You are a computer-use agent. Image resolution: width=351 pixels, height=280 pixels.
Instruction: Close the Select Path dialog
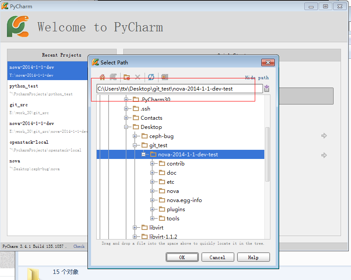pyautogui.click(x=268, y=62)
